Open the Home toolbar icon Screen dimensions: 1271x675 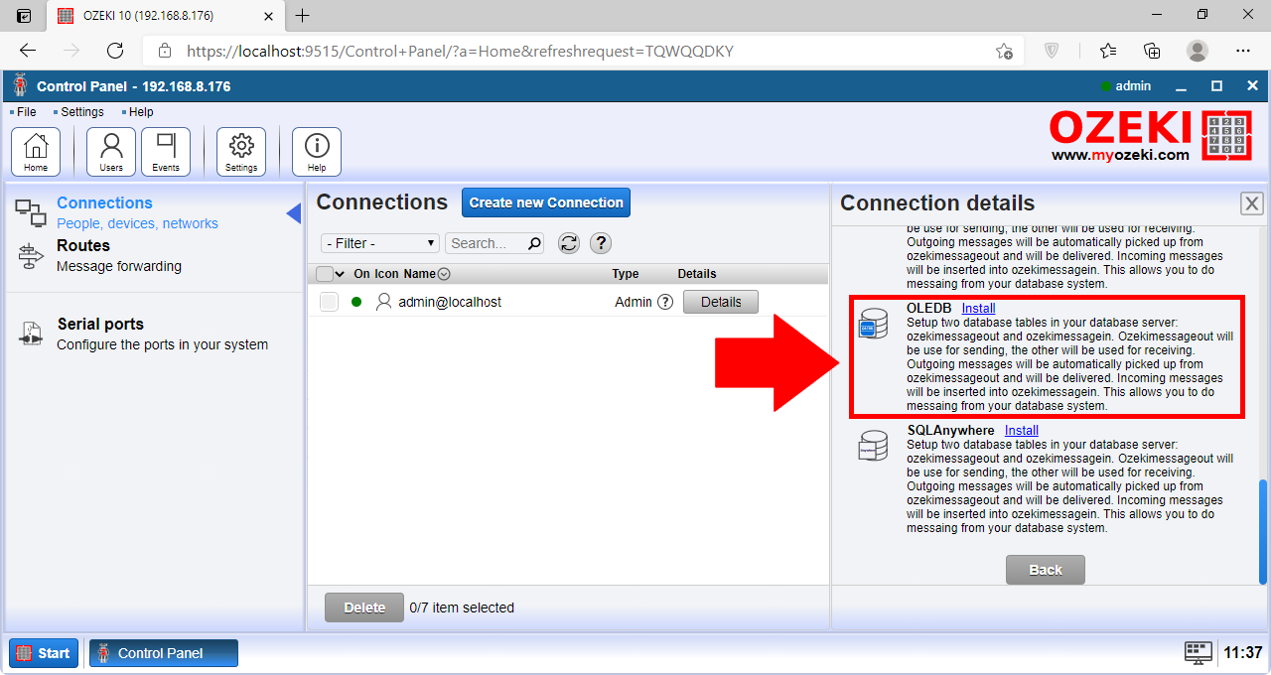[x=36, y=152]
